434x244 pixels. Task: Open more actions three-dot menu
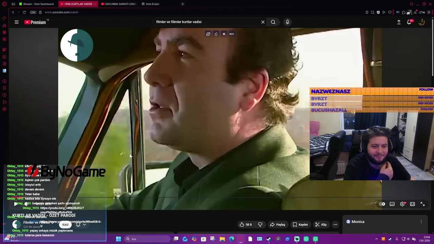click(335, 225)
